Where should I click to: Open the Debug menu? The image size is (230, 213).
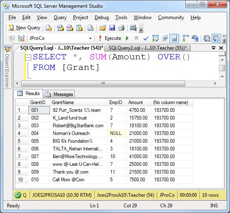[x=102, y=17]
